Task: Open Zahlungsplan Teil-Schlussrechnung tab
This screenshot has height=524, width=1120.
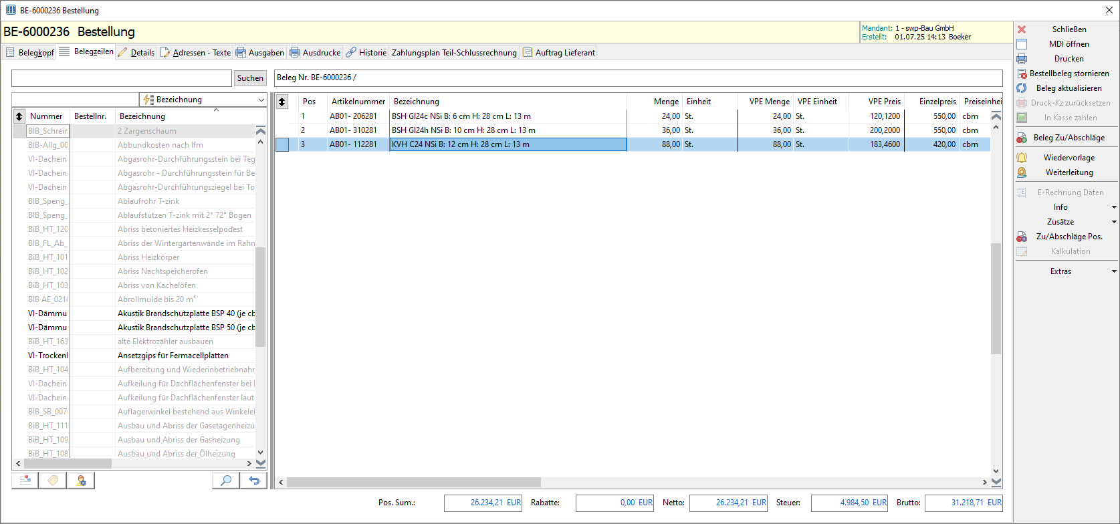Action: [454, 53]
